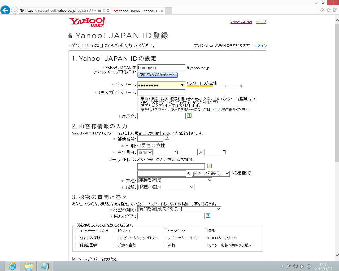Click the vertical scrollbar up arrow
Image resolution: width=339 pixels, height=271 pixels.
tap(337, 20)
